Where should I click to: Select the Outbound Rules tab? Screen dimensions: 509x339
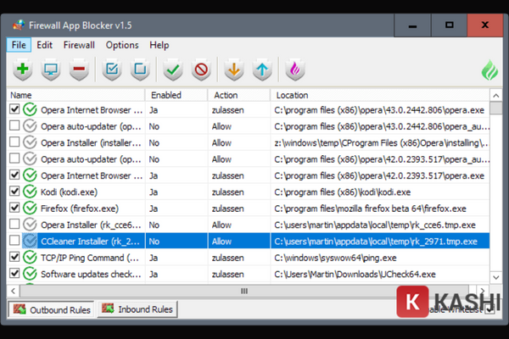tap(51, 309)
